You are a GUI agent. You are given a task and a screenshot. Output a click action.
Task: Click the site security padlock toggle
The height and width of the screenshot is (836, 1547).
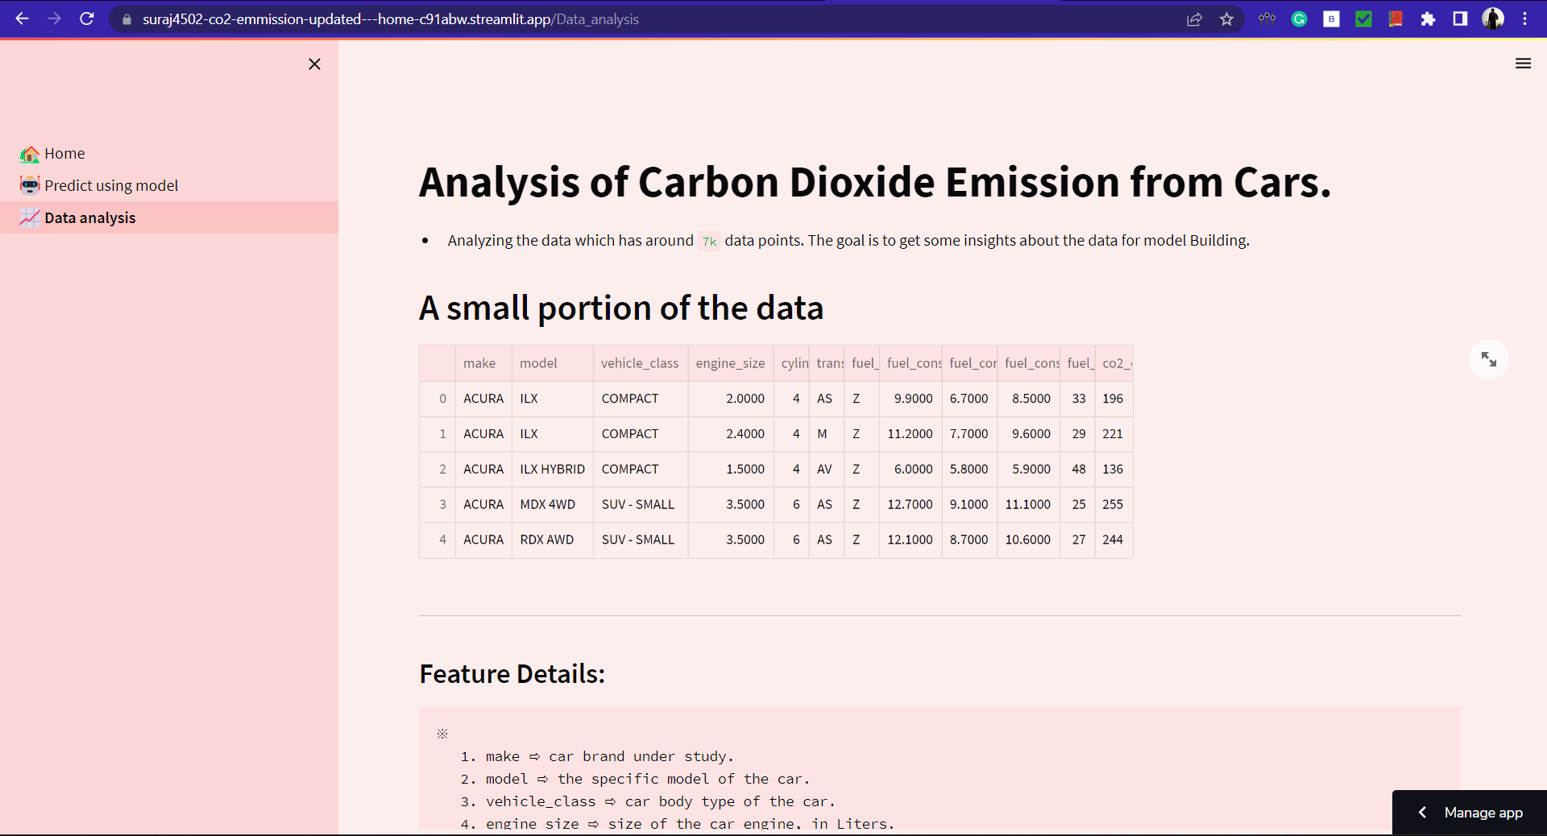pyautogui.click(x=126, y=19)
